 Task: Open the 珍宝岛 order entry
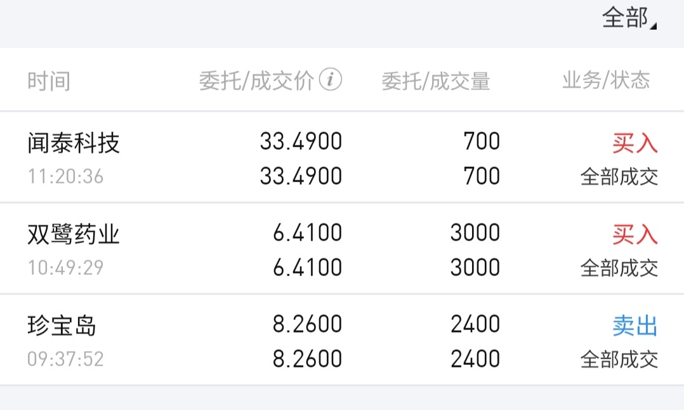click(62, 326)
